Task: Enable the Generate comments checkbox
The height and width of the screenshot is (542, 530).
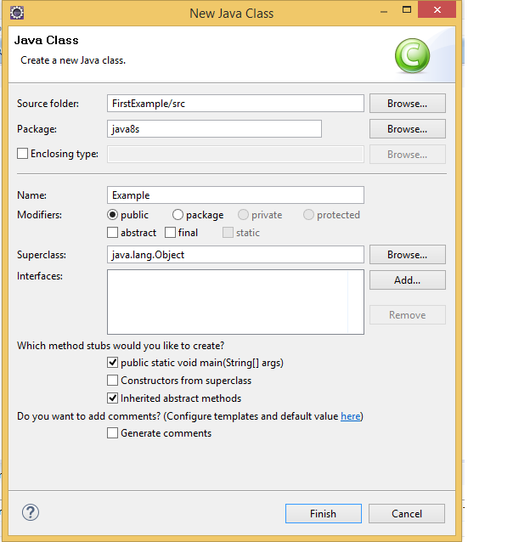Action: pos(112,433)
